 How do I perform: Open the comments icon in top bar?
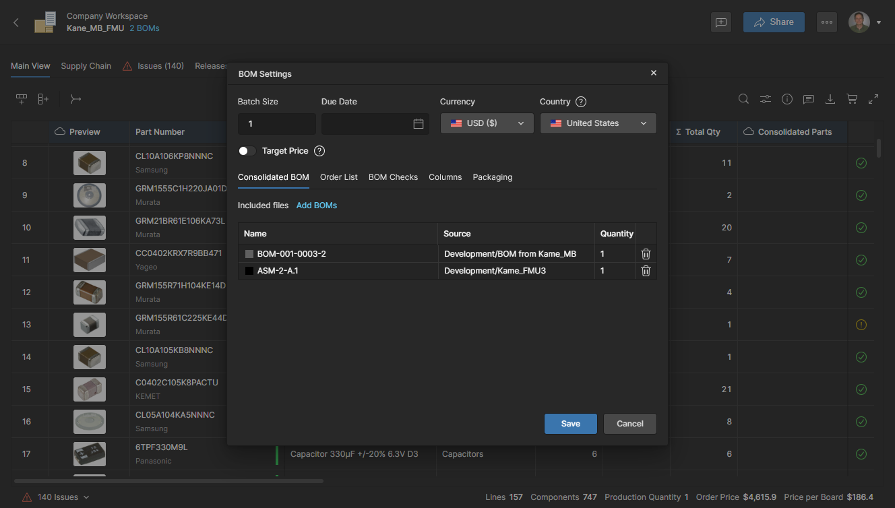point(721,22)
